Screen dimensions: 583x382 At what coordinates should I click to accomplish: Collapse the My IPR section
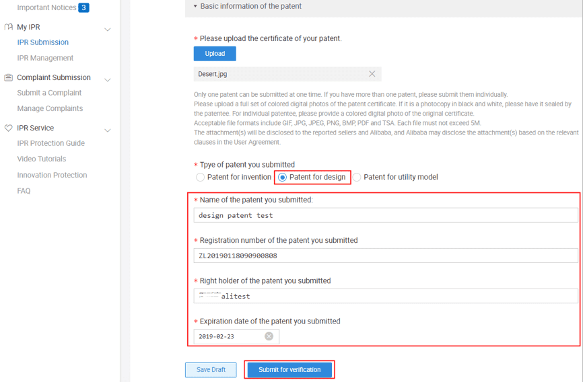[x=108, y=30]
